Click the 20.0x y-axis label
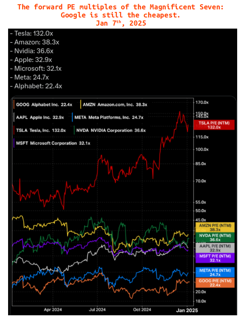This screenshot has width=241, height=317. 201,292
